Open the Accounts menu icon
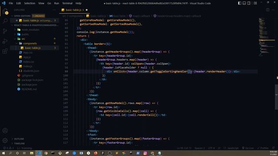The image size is (278, 156). 5,130
